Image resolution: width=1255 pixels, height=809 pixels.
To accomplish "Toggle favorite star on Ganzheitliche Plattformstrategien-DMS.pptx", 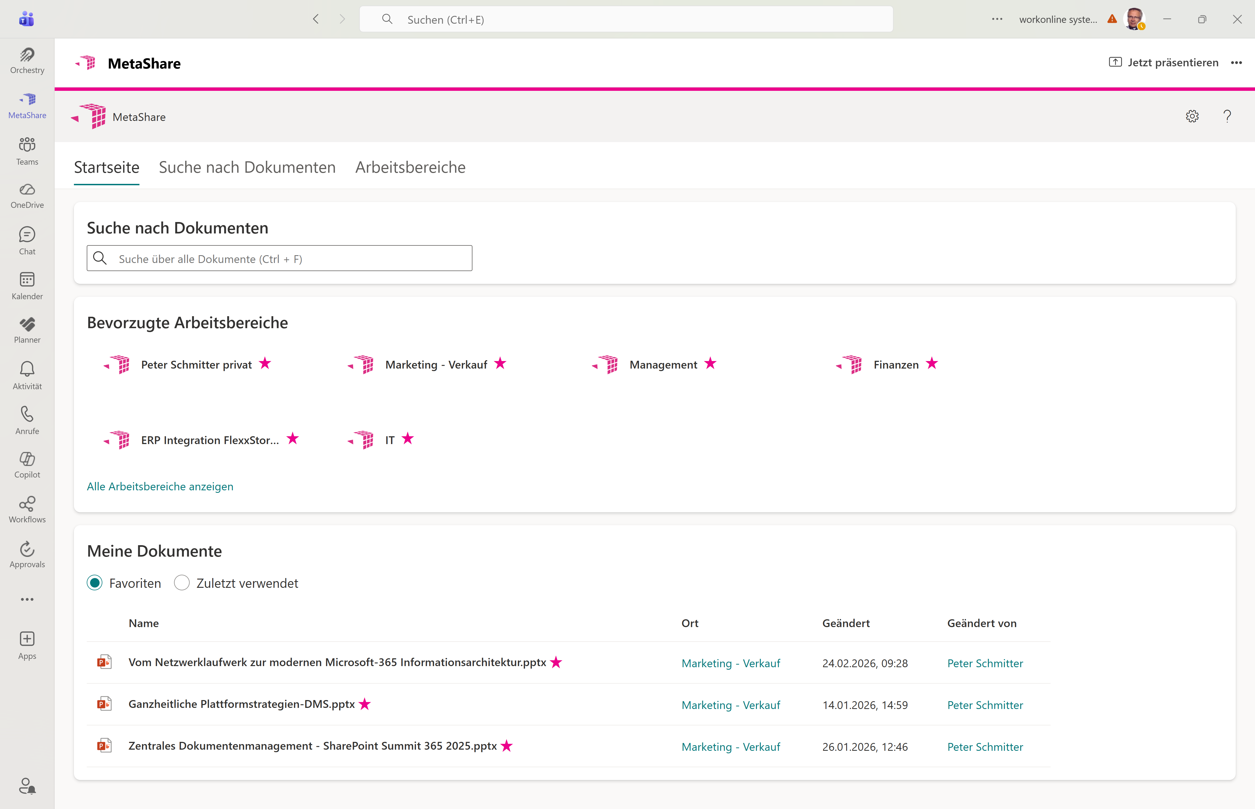I will [365, 704].
